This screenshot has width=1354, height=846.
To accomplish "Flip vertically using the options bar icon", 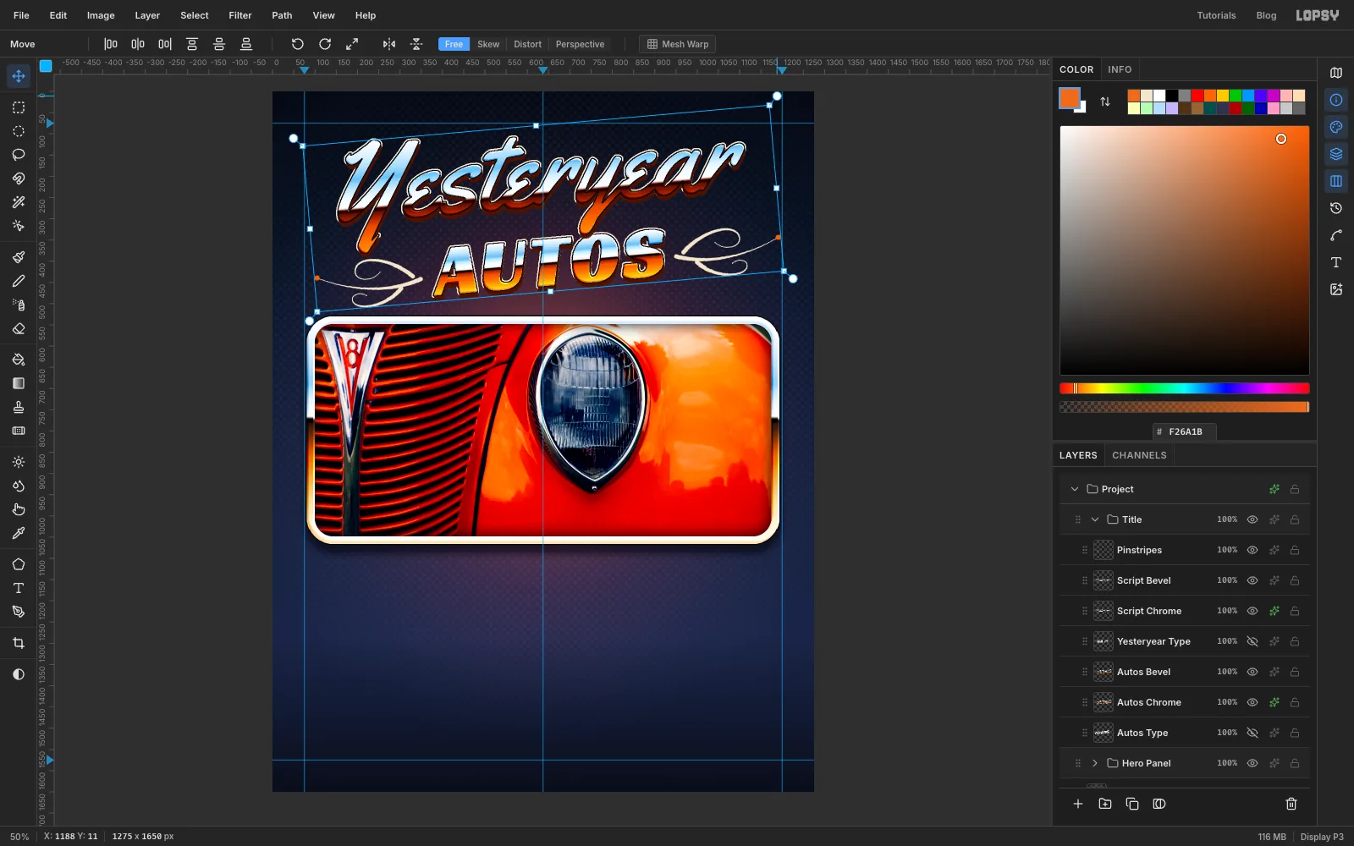I will 416,44.
